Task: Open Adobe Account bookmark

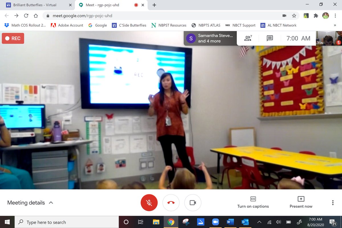Action: tap(67, 25)
